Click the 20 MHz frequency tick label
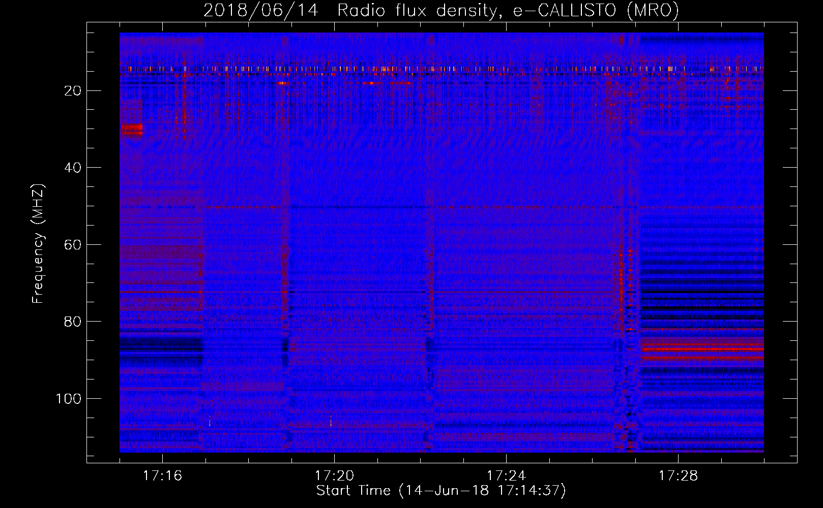The image size is (823, 508). tap(73, 91)
